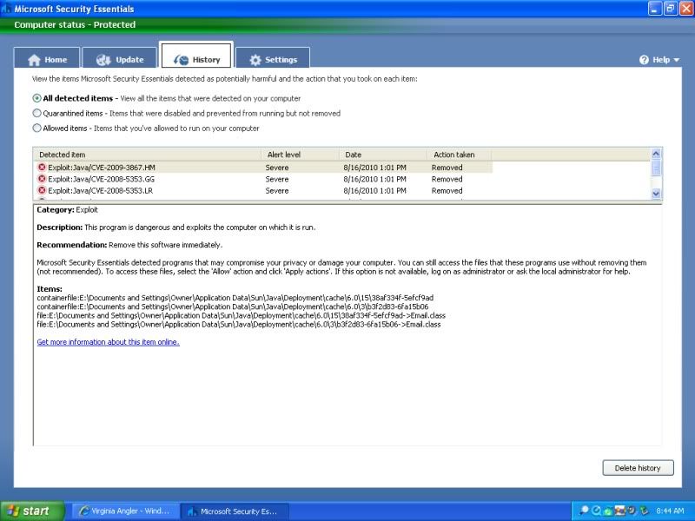Click containerfile path ending 6fa15b06
This screenshot has width=695, height=521.
point(233,307)
